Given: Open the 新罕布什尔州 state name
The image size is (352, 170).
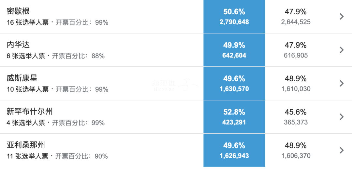Looking at the screenshot, I should point(30,112).
